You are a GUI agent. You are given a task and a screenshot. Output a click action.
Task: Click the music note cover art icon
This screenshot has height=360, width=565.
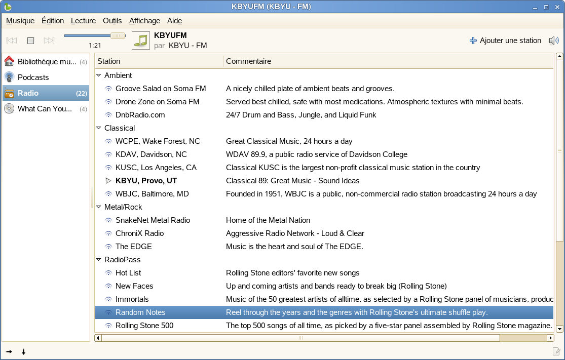[x=141, y=41]
